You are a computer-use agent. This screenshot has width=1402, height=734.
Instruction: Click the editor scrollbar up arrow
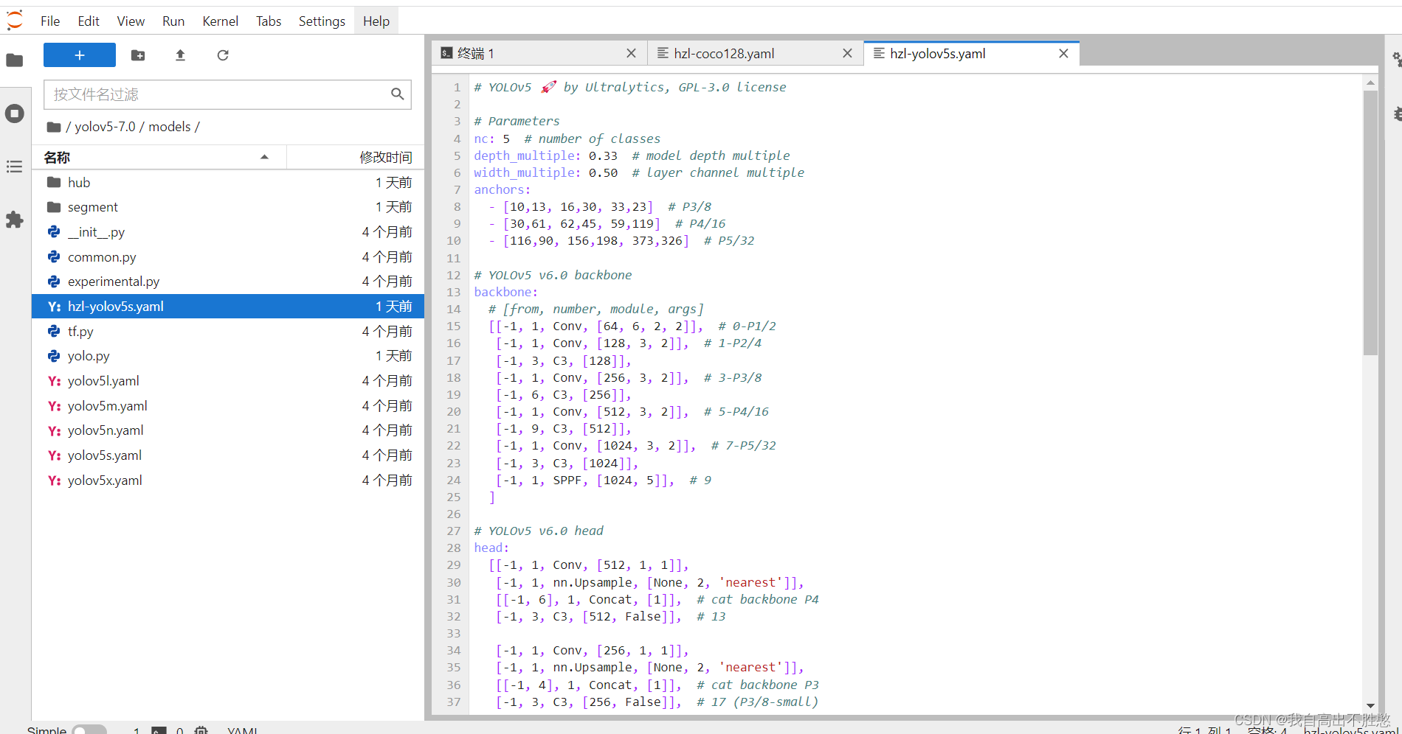pyautogui.click(x=1370, y=83)
